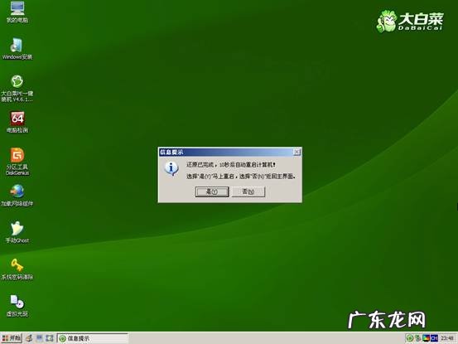Click the monitor quick launch icon in taskbar
The width and height of the screenshot is (458, 344).
[39, 338]
